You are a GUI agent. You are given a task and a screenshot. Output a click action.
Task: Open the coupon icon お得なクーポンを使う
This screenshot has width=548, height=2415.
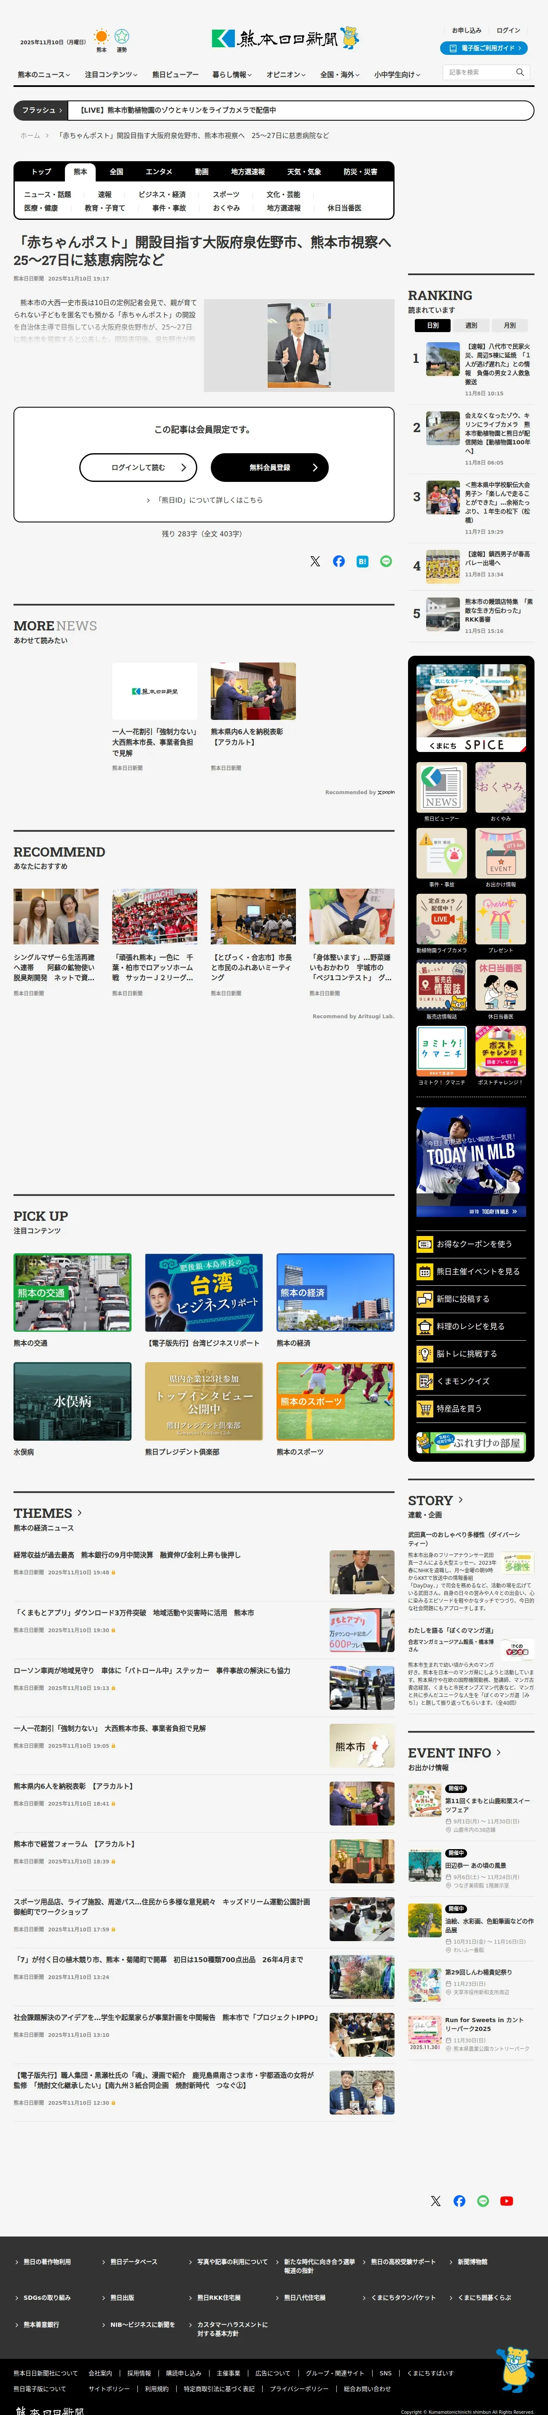424,1244
